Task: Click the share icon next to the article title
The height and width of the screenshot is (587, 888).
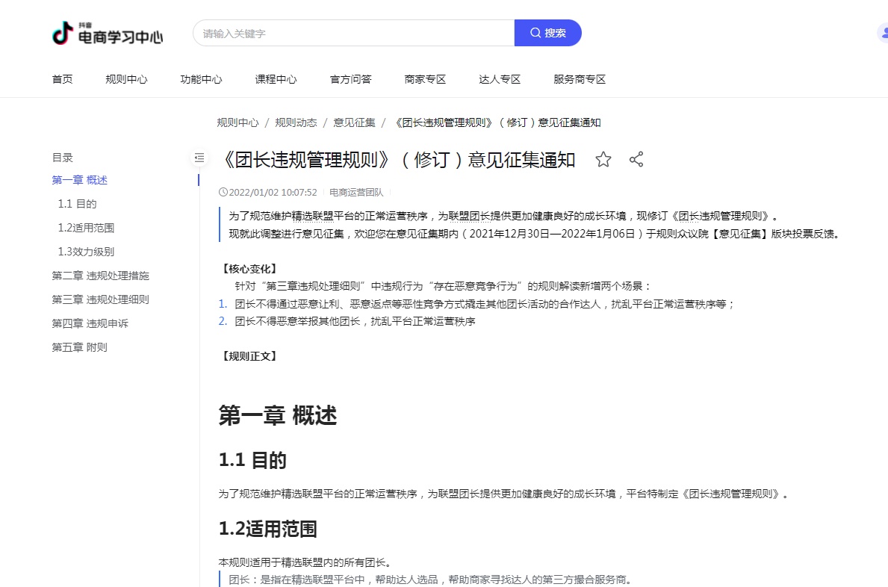Action: (x=636, y=159)
